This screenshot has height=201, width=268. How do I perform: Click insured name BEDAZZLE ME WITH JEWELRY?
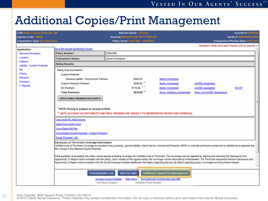click(139, 37)
